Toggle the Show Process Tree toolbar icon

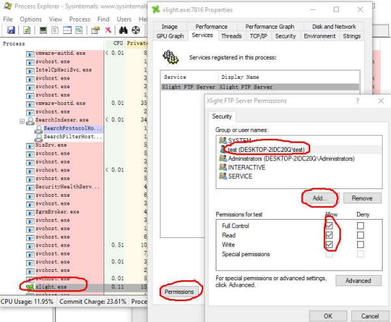click(55, 30)
